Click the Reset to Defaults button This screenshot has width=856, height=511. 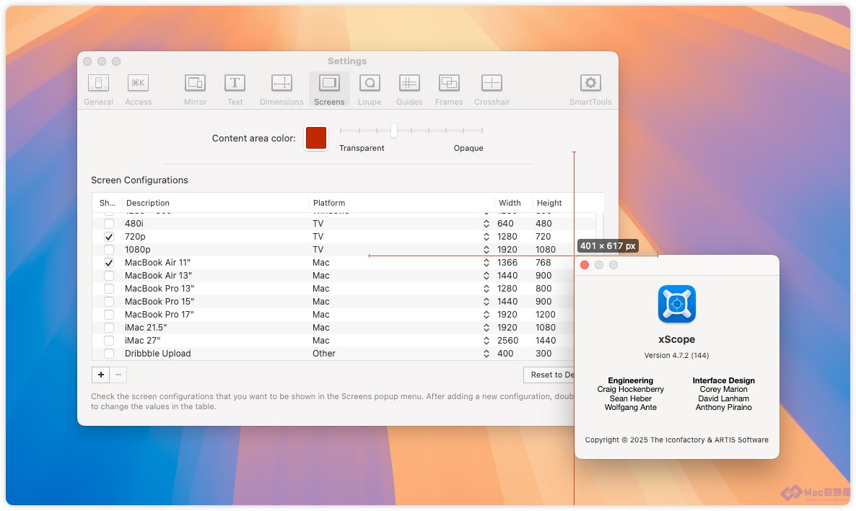(549, 375)
